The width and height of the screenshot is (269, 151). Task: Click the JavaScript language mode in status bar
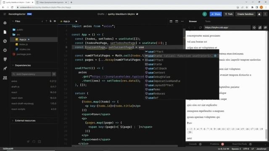click(261, 149)
